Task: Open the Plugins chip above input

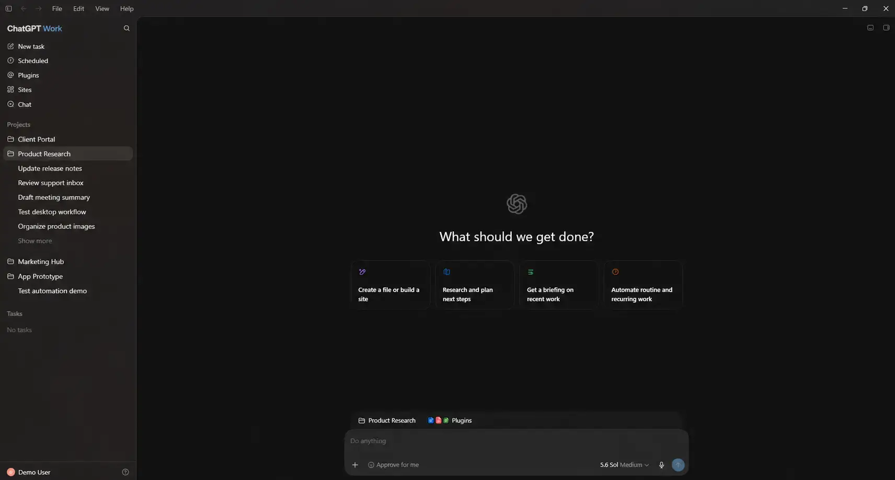Action: (450, 420)
